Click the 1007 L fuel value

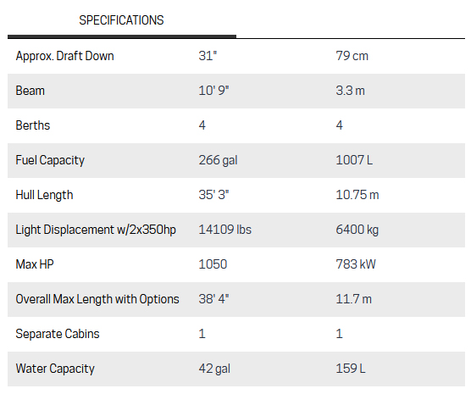pos(354,160)
